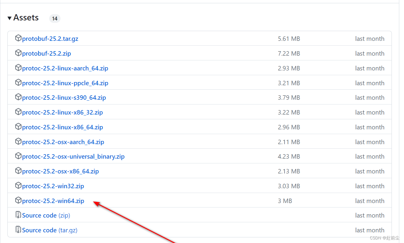Screen dimensions: 404x243
Task: Download protoc-25.2-osx-x86_64.zip
Action: [x=60, y=171]
